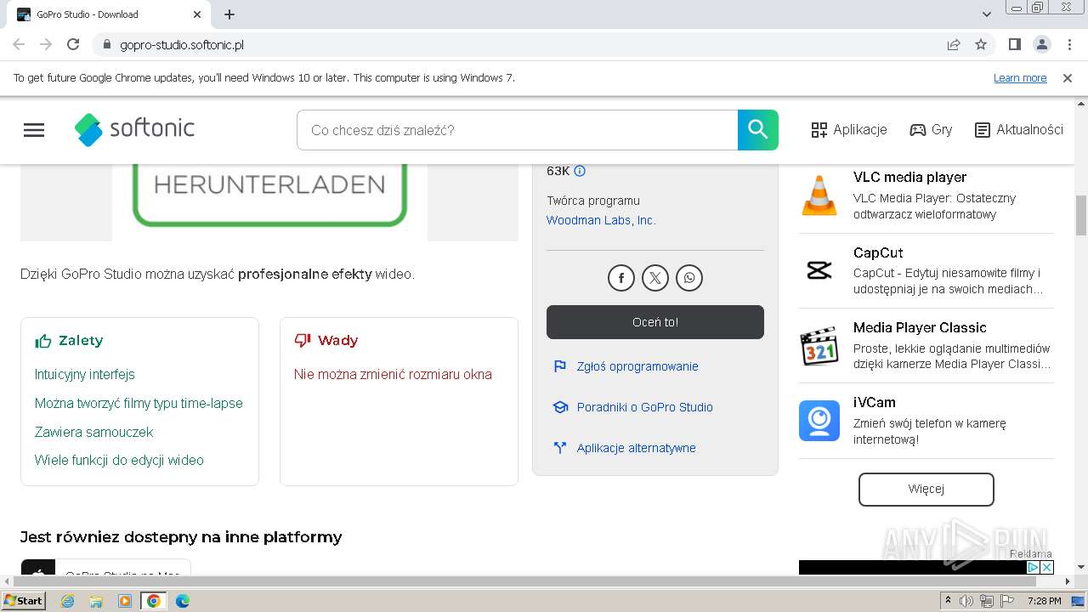The image size is (1088, 612).
Task: Reload the page
Action: coord(73,44)
